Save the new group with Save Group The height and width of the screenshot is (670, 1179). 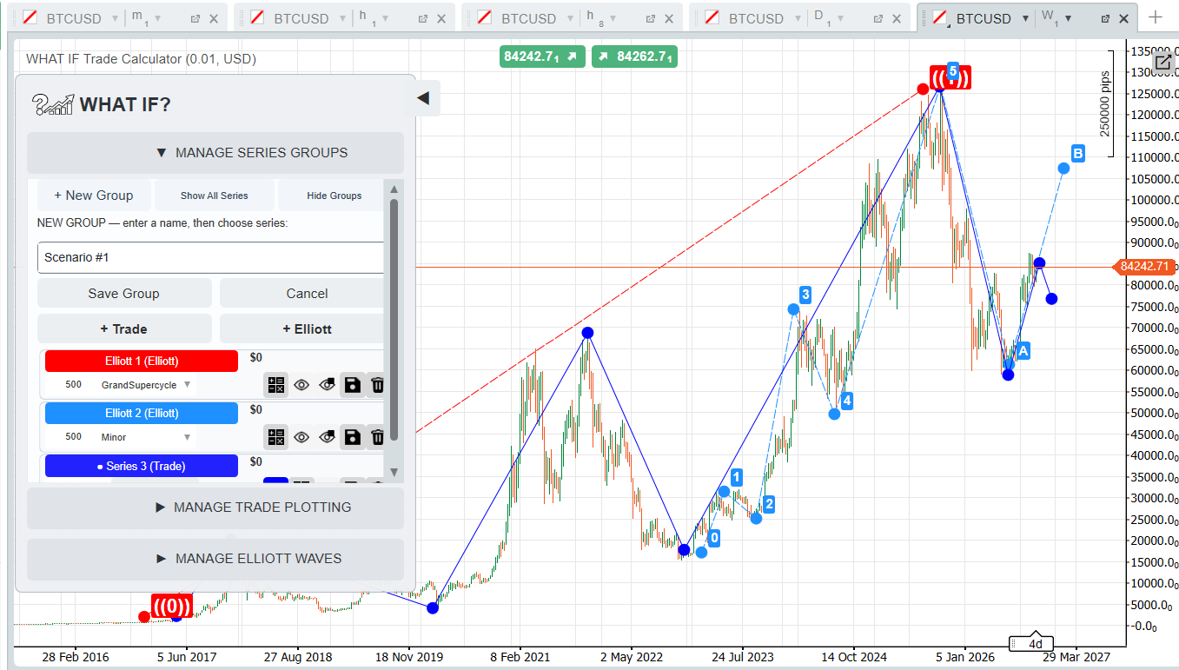pyautogui.click(x=124, y=294)
